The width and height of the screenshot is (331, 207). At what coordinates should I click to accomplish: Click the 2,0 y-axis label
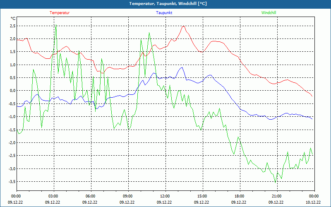(13, 39)
